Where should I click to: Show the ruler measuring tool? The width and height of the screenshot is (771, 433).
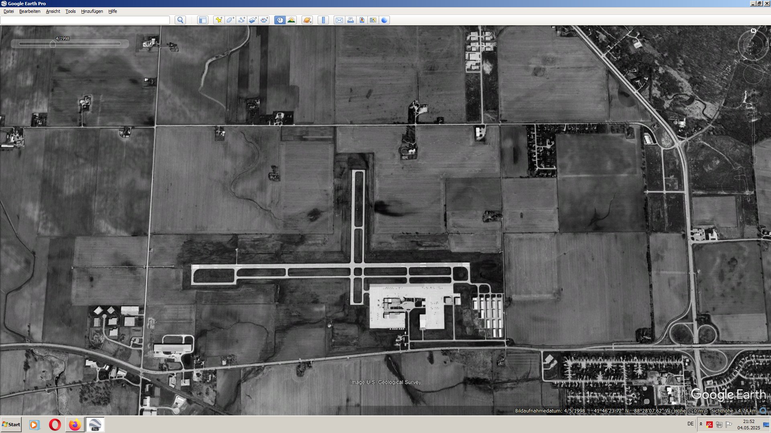point(323,20)
